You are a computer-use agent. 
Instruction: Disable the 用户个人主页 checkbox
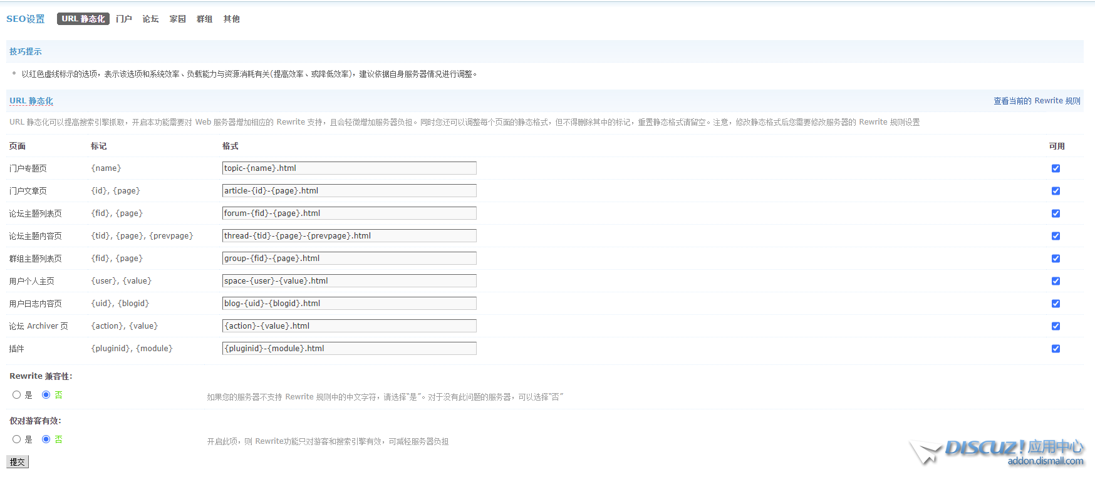point(1056,281)
